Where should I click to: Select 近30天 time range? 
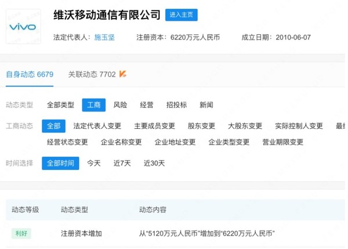[x=154, y=163]
